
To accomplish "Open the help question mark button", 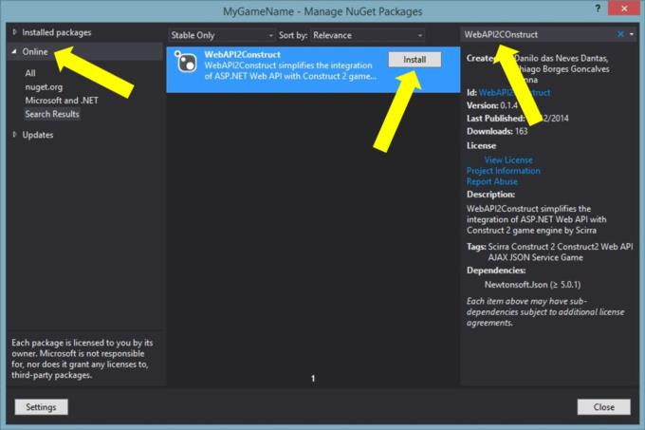I will tap(598, 9).
